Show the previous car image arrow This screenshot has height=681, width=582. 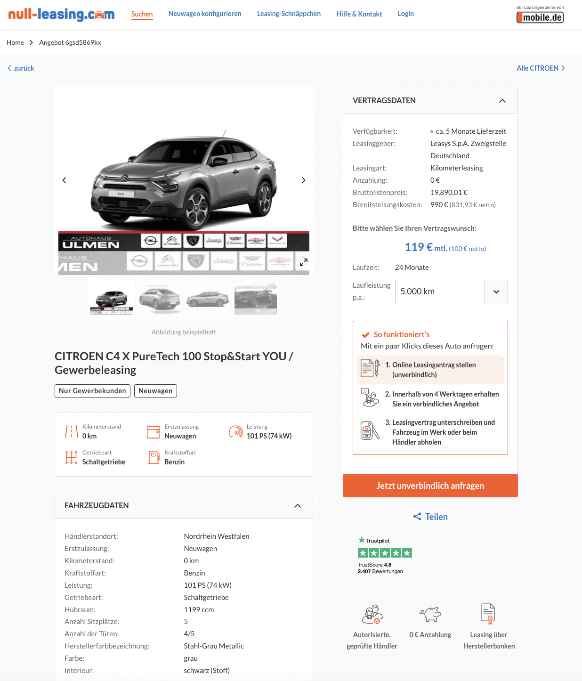65,180
